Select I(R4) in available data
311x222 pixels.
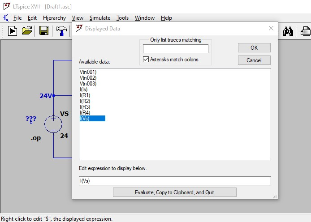tap(85, 113)
